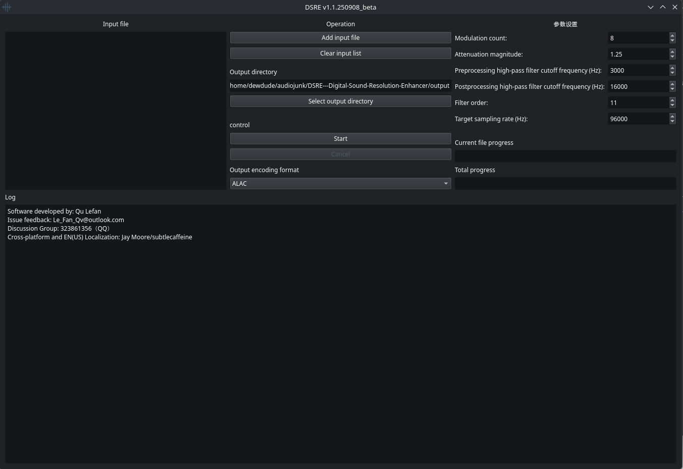Image resolution: width=683 pixels, height=469 pixels.
Task: Click into the Modulation count field
Action: click(638, 38)
